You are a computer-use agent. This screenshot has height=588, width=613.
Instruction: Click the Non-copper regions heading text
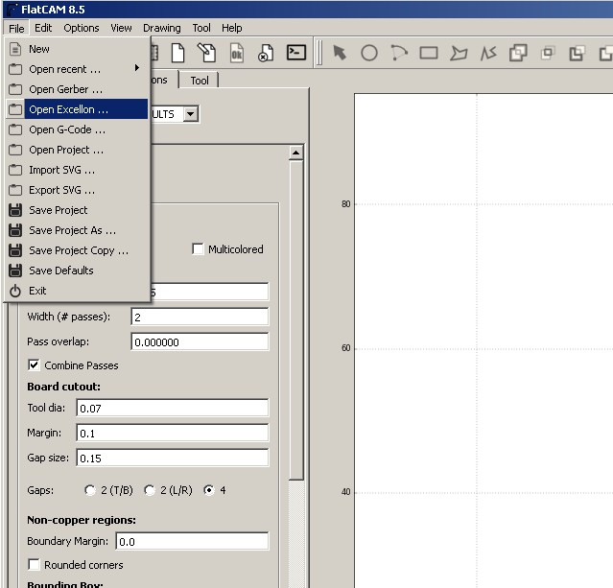[82, 520]
